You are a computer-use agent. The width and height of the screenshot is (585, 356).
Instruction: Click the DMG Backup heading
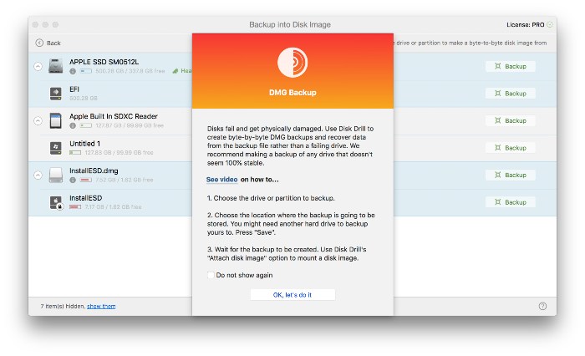coord(292,93)
